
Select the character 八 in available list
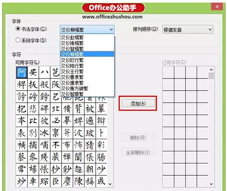pyautogui.click(x=45, y=72)
